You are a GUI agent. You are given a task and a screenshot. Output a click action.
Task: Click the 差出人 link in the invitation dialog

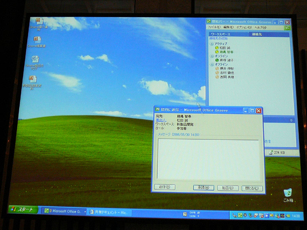click(x=161, y=120)
